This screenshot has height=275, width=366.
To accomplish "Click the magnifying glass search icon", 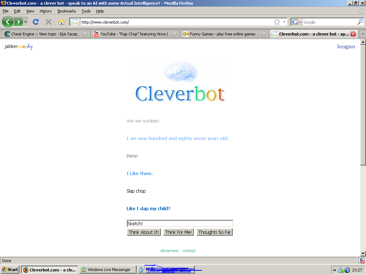I will [x=360, y=22].
